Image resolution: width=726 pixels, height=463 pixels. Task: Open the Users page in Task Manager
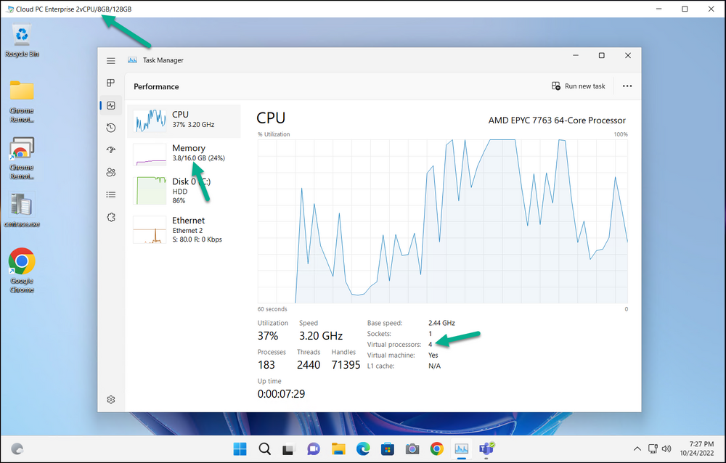coord(110,172)
